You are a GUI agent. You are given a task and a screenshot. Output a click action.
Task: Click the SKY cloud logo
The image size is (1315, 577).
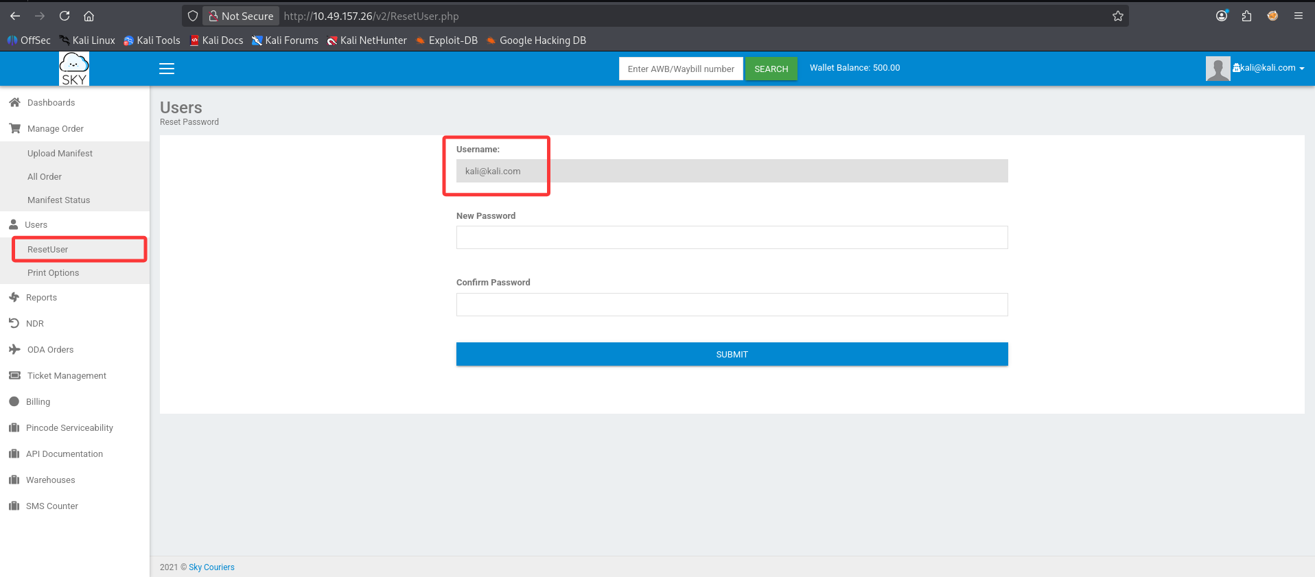74,69
